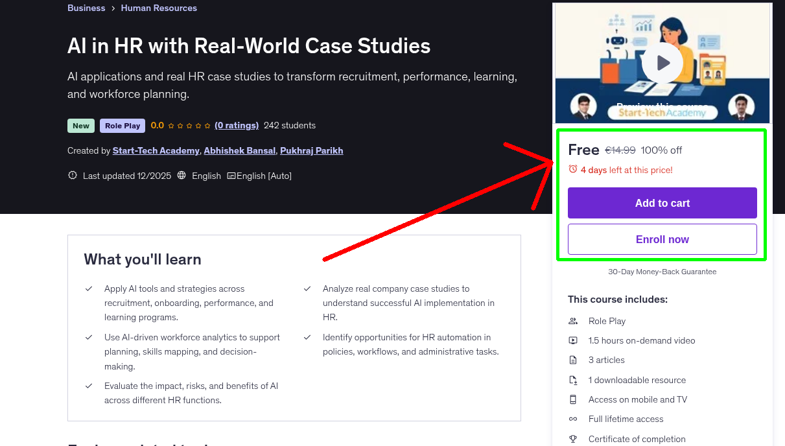Click the Add to cart button
This screenshot has height=446, width=785.
(x=662, y=203)
